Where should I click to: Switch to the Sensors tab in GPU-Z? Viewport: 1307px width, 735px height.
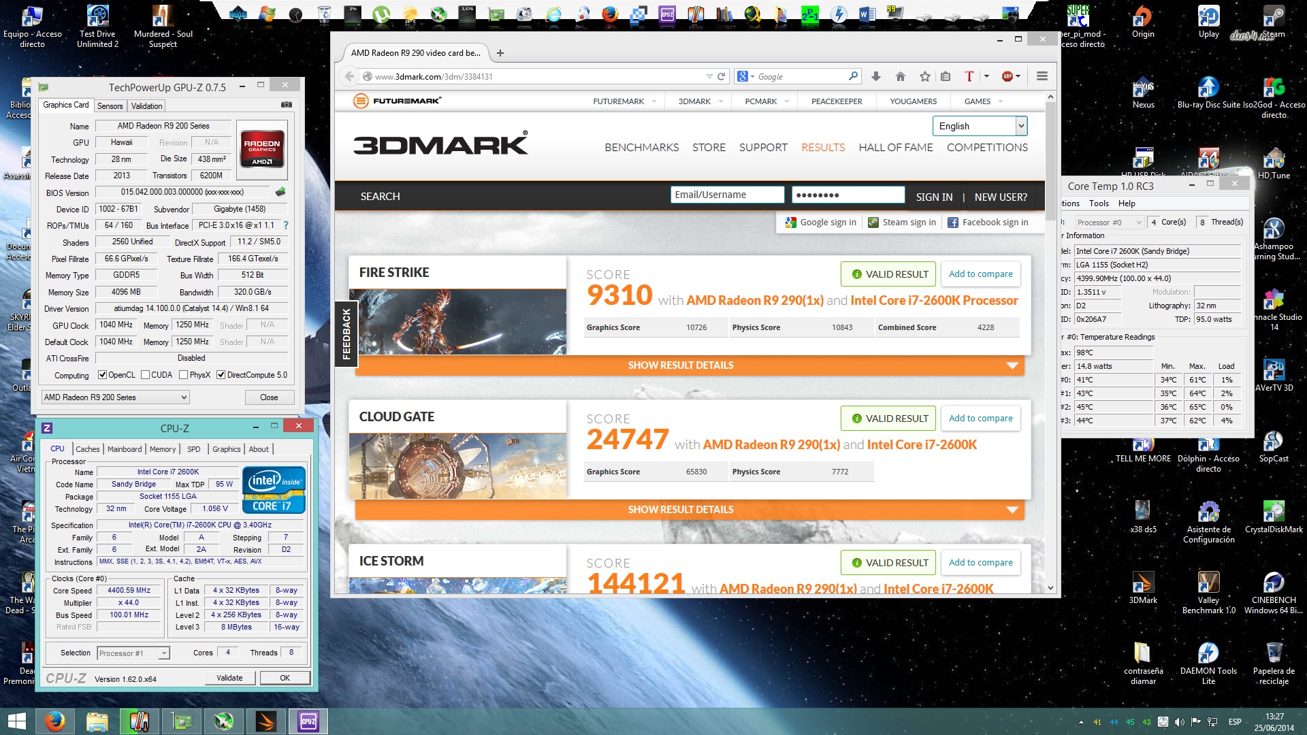pyautogui.click(x=110, y=105)
